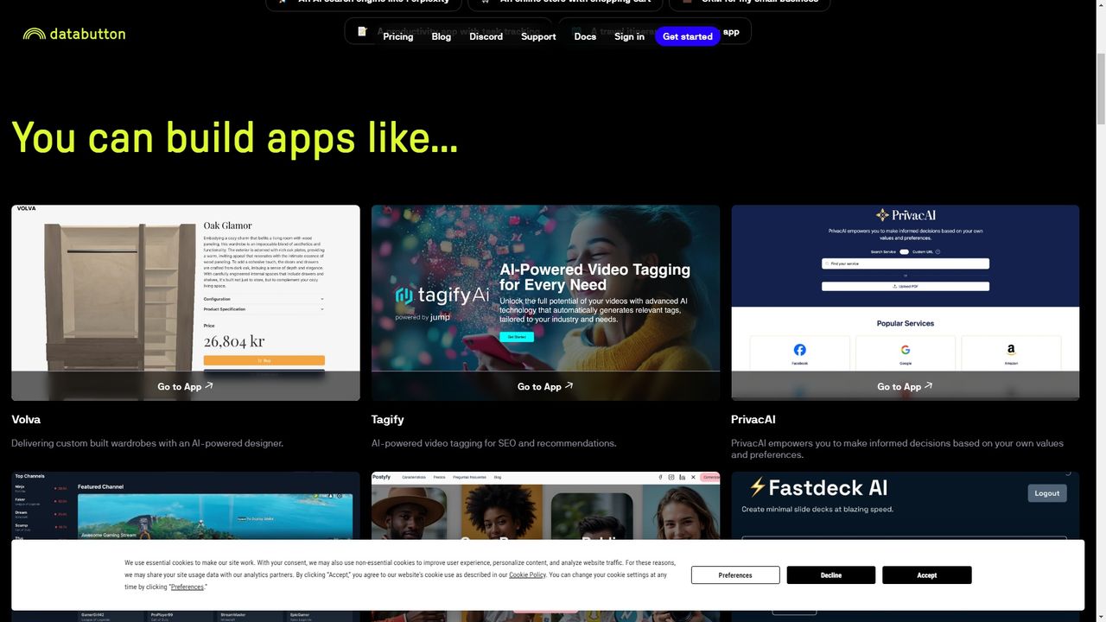Screen dimensions: 1106x622
Task: Expand Configuration in the Volva preview
Action: point(264,299)
